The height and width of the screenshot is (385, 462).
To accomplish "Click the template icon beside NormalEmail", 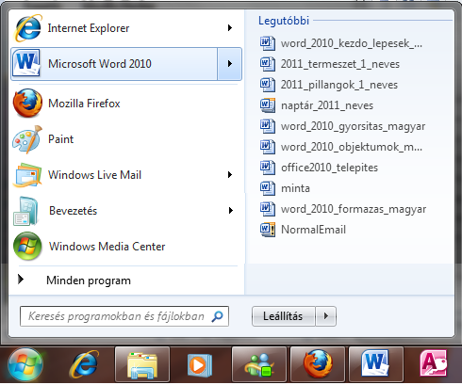I will [x=268, y=230].
